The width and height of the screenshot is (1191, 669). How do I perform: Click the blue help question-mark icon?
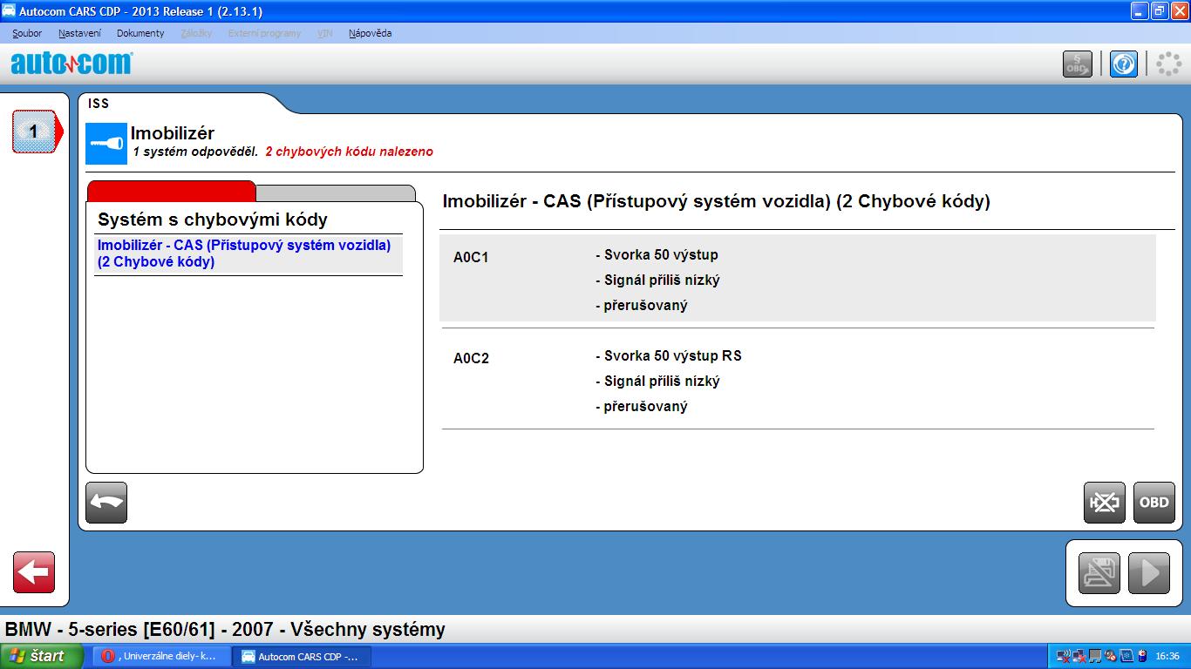click(x=1123, y=64)
